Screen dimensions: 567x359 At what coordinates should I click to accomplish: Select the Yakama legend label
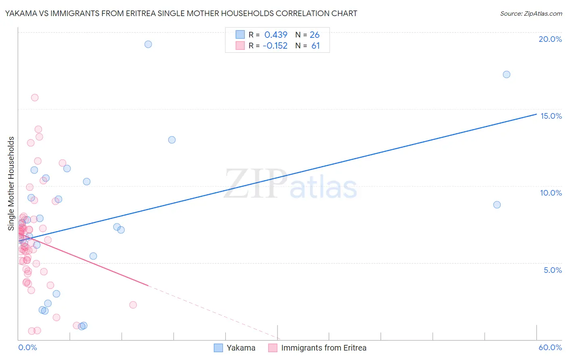click(x=241, y=348)
